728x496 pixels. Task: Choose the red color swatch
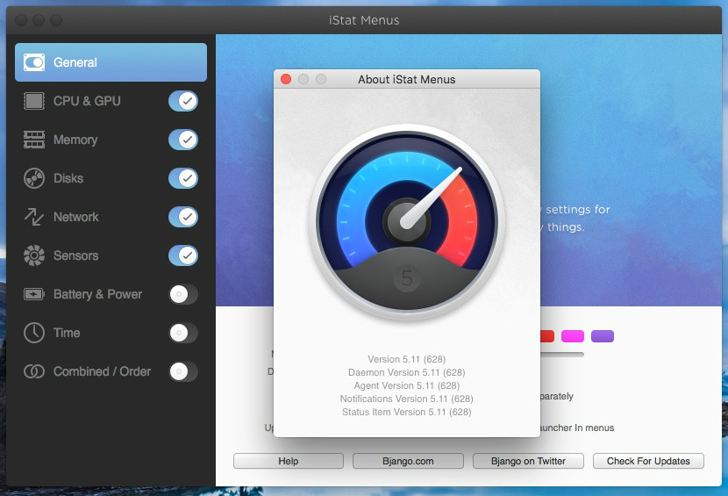click(547, 336)
